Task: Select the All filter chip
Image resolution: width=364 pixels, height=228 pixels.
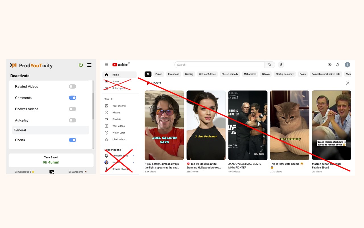Action: (x=148, y=74)
